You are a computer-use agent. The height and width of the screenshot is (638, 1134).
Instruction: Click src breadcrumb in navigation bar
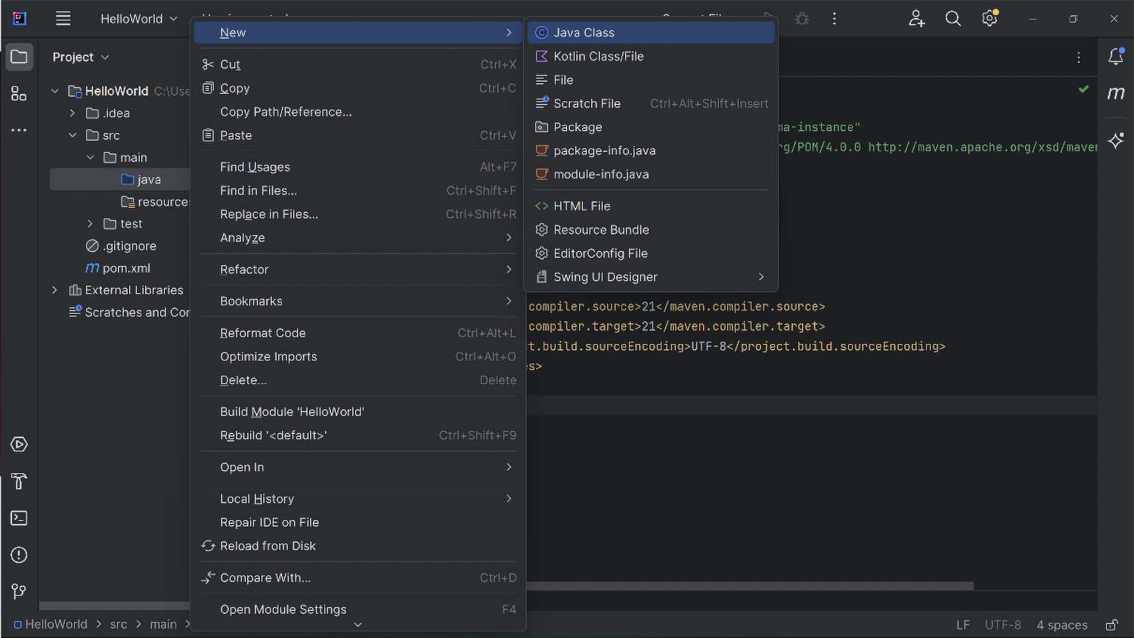(119, 624)
